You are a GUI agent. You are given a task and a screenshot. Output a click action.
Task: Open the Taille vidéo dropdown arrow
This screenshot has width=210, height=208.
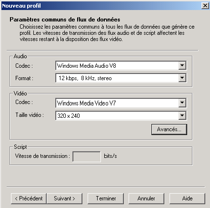[182, 115]
